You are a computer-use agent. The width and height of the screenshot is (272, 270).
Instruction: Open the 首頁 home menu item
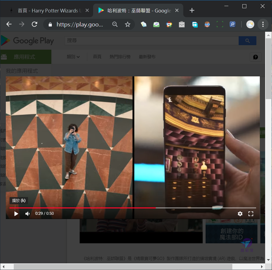[x=97, y=57]
